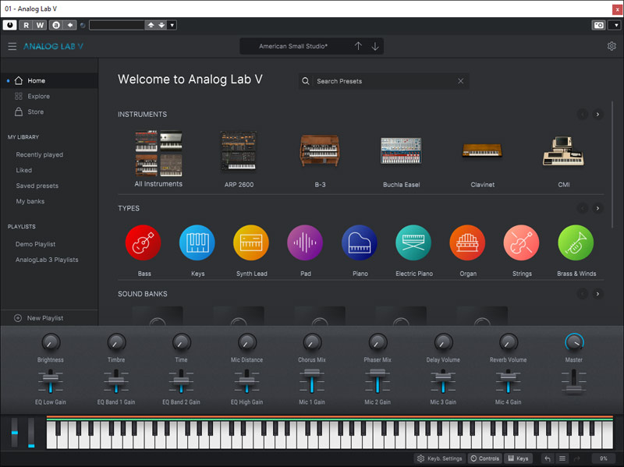Viewport: 624px width, 467px height.
Task: Select the Bass type icon
Action: click(144, 243)
